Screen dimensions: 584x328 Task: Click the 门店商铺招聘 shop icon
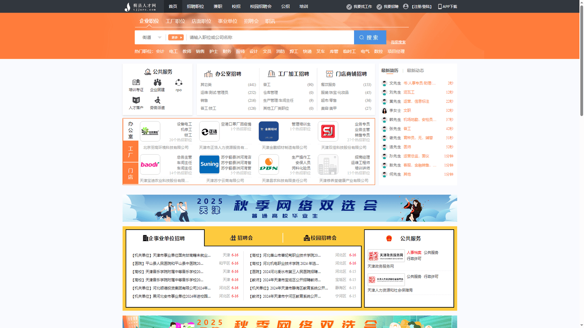coord(329,74)
